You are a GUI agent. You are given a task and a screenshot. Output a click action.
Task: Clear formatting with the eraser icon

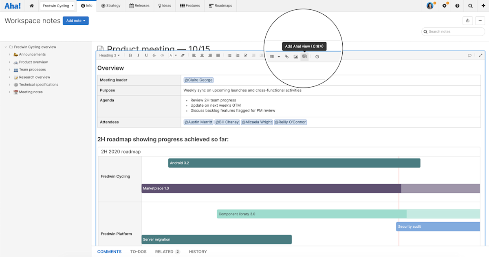tap(183, 55)
